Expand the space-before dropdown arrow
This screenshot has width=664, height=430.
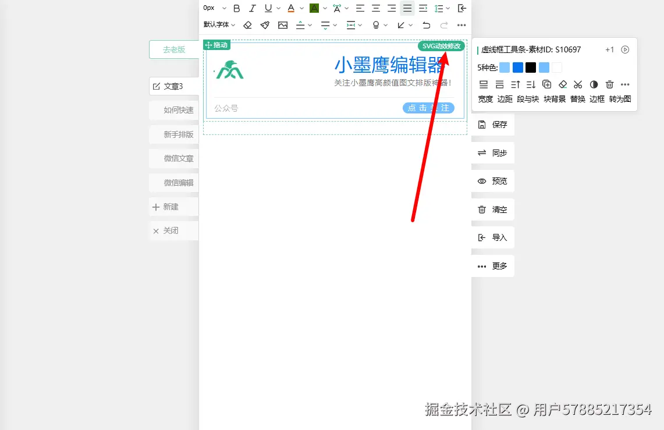click(310, 25)
